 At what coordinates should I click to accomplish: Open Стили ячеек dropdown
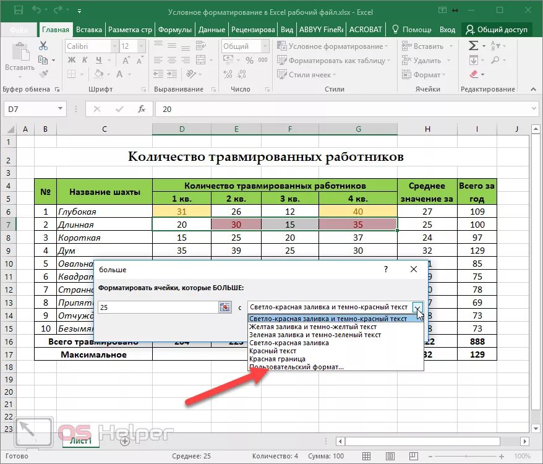[307, 74]
